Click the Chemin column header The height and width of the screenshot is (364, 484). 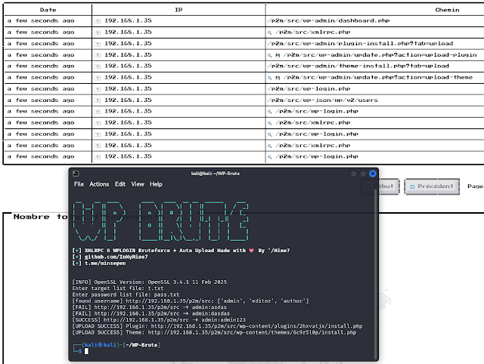click(x=447, y=10)
